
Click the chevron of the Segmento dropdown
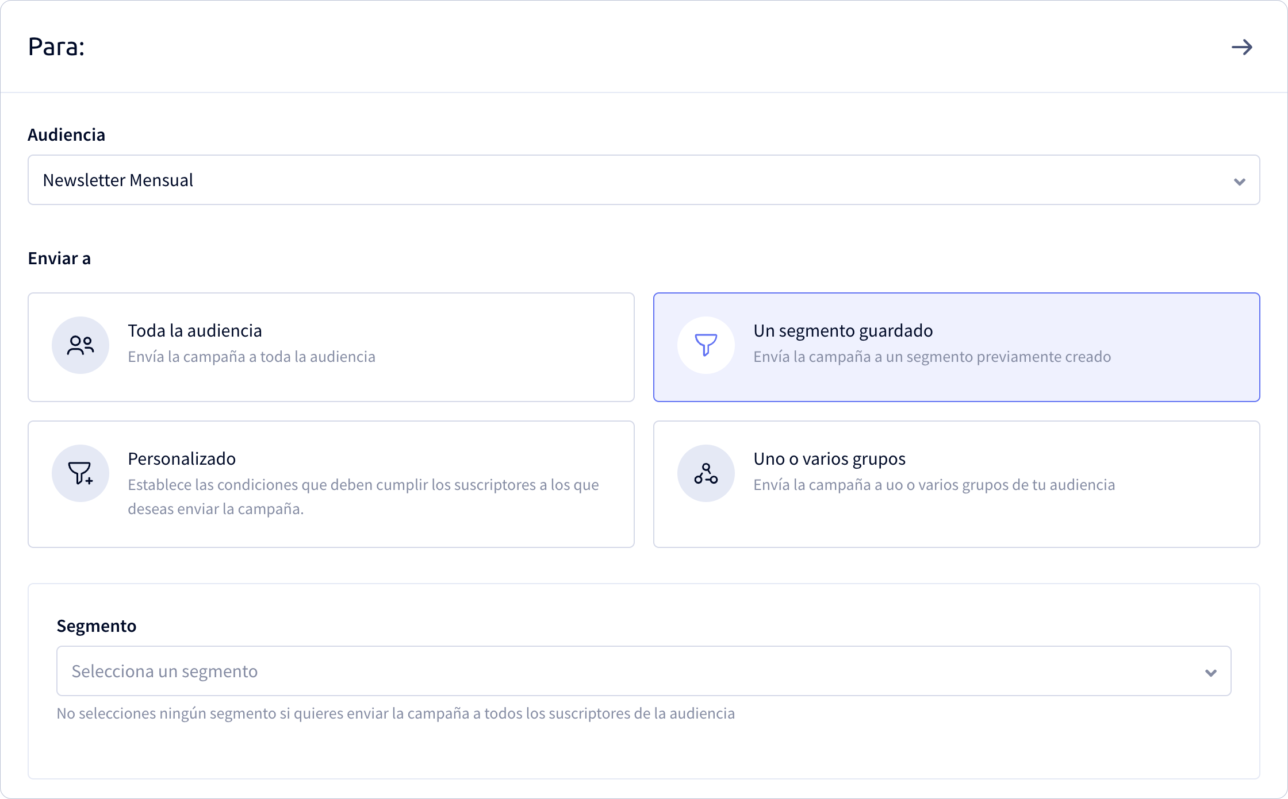click(1211, 673)
